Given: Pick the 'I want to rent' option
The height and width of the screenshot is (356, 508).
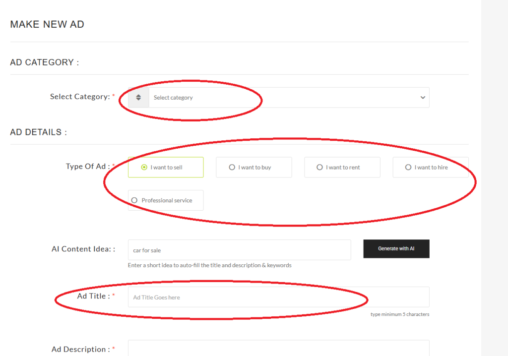Looking at the screenshot, I should [x=342, y=167].
